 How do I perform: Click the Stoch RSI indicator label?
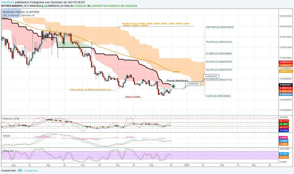pyautogui.click(x=8, y=151)
